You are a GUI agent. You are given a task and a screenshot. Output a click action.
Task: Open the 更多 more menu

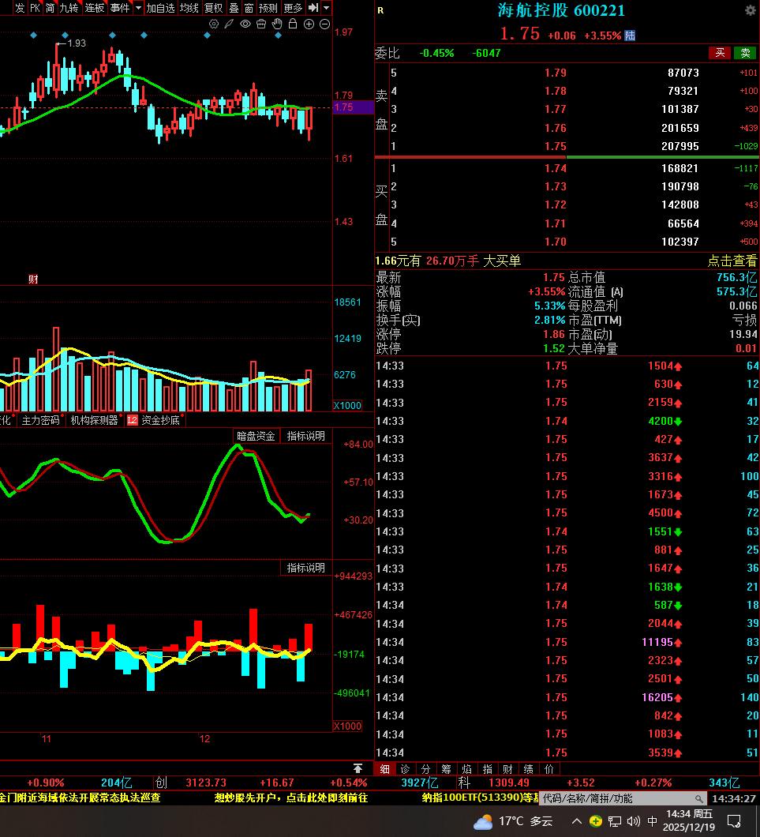[293, 7]
